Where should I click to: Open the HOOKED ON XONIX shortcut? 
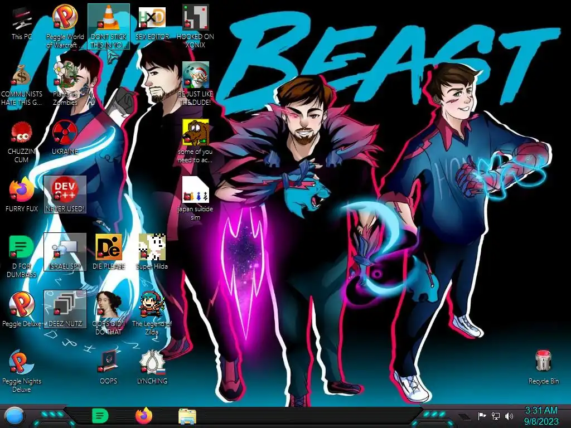pos(195,26)
